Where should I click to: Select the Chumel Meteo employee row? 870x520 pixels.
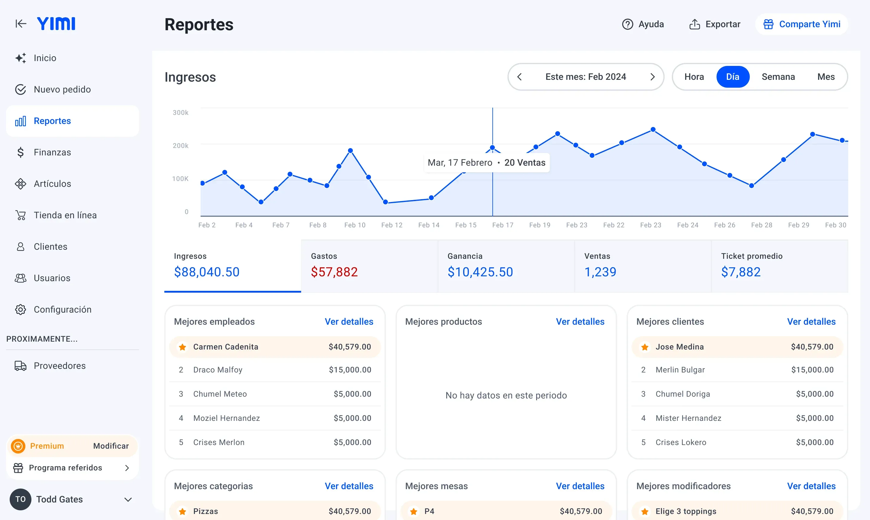(275, 394)
